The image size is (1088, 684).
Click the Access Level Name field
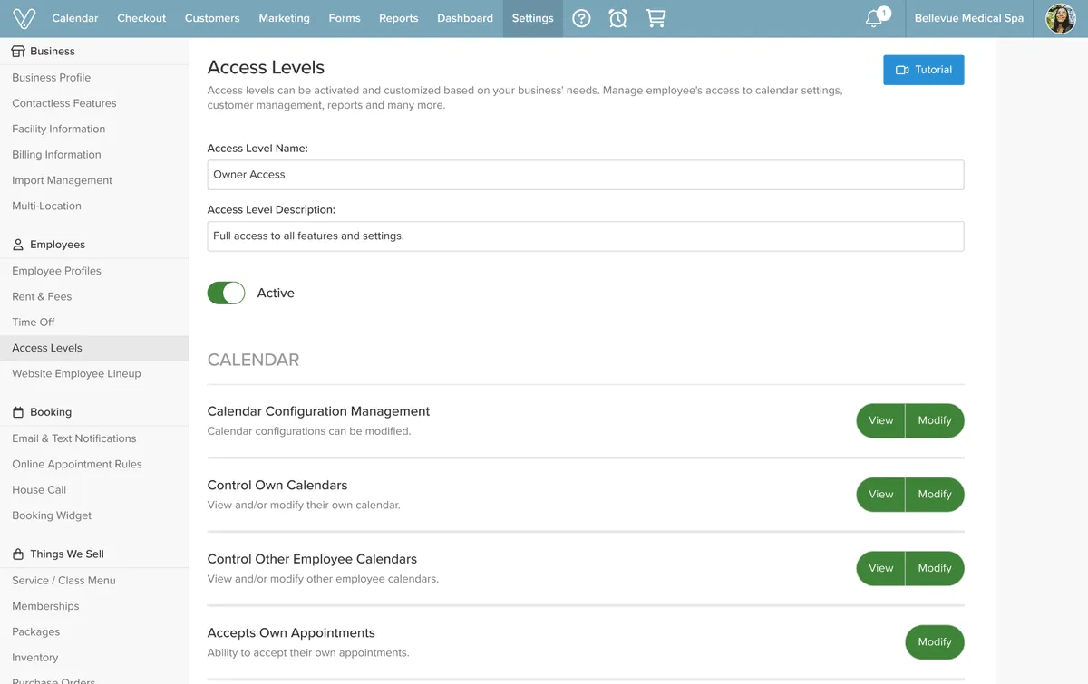(585, 175)
